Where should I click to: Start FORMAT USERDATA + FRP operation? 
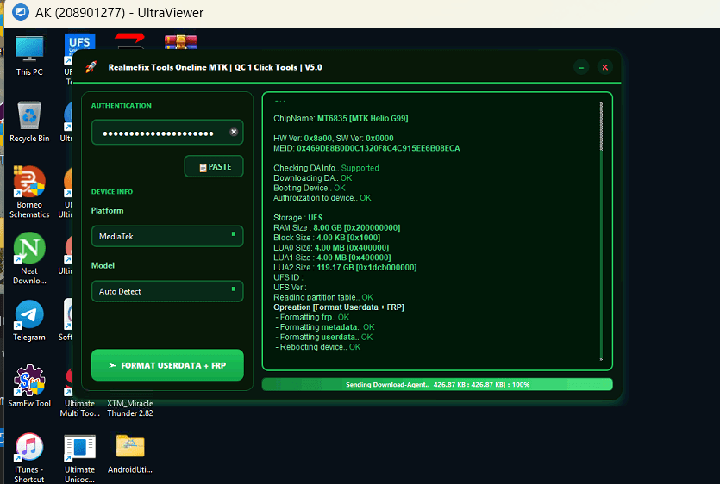[x=167, y=365]
